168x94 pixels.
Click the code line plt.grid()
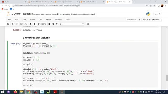click(28, 64)
